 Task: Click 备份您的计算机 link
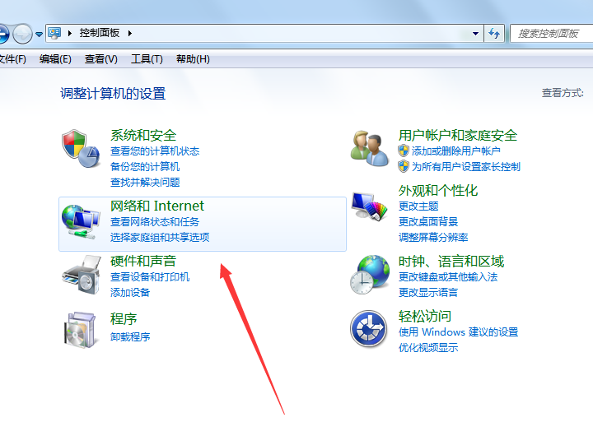coord(145,167)
